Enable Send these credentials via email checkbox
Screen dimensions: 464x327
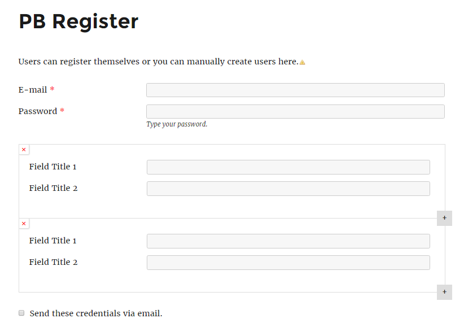pos(21,313)
